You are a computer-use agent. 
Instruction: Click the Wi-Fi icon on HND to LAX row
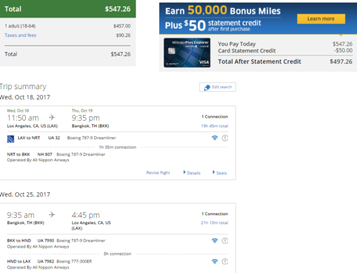pyautogui.click(x=214, y=261)
